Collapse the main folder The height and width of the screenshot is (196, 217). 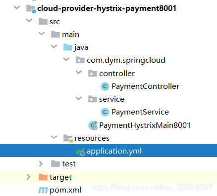tap(42, 34)
